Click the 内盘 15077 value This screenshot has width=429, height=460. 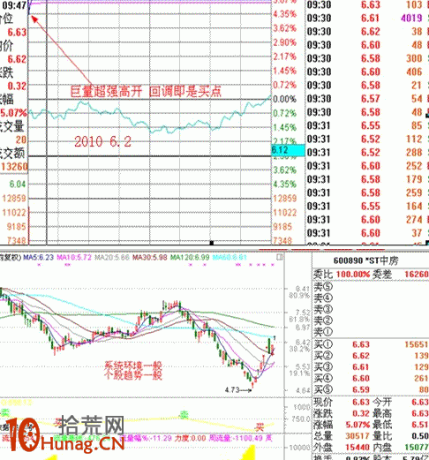pyautogui.click(x=416, y=447)
